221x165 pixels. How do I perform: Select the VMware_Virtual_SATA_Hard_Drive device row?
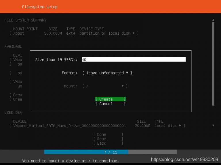coord(97,125)
